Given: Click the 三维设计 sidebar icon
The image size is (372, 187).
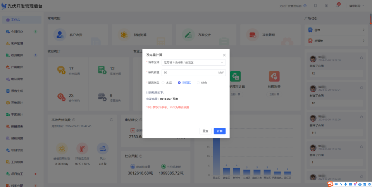Looking at the screenshot, I should pyautogui.click(x=8, y=103).
